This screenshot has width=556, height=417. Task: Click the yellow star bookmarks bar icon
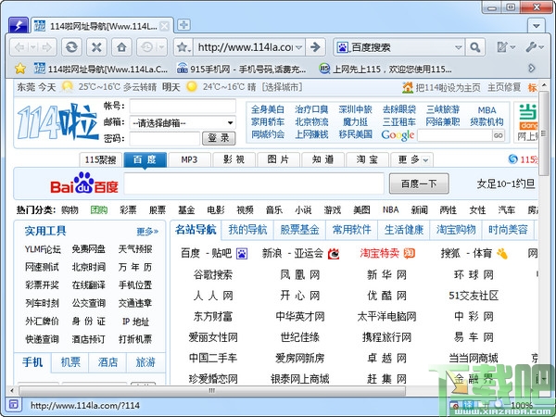point(20,69)
